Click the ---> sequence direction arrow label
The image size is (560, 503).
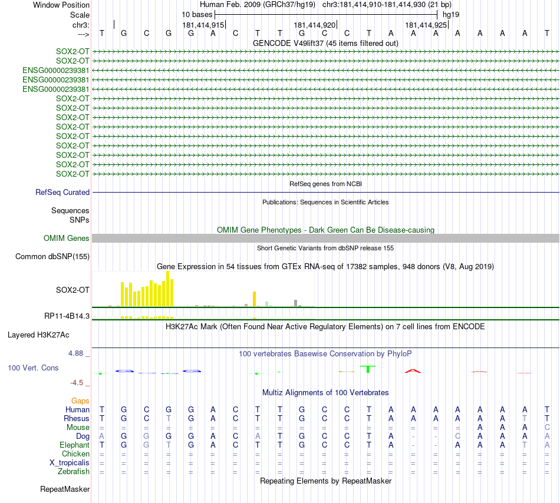(84, 34)
